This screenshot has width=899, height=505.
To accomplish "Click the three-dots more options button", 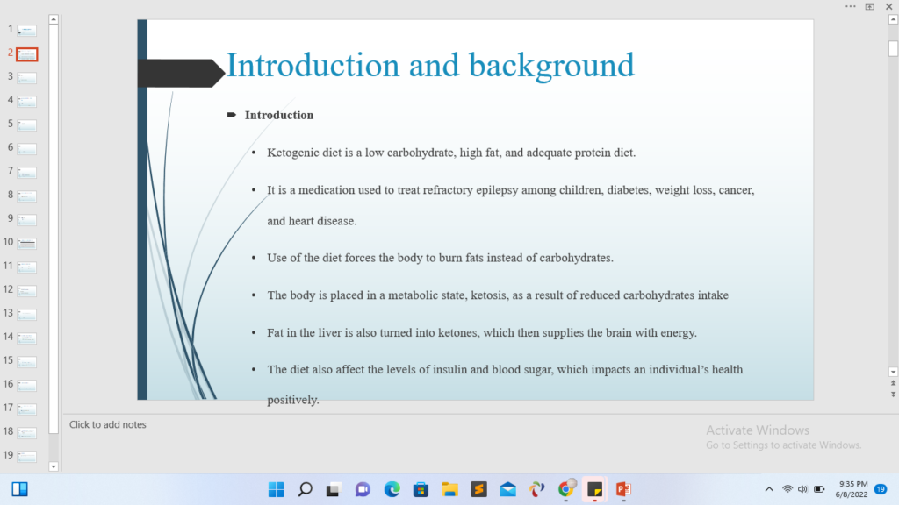I will point(850,6).
